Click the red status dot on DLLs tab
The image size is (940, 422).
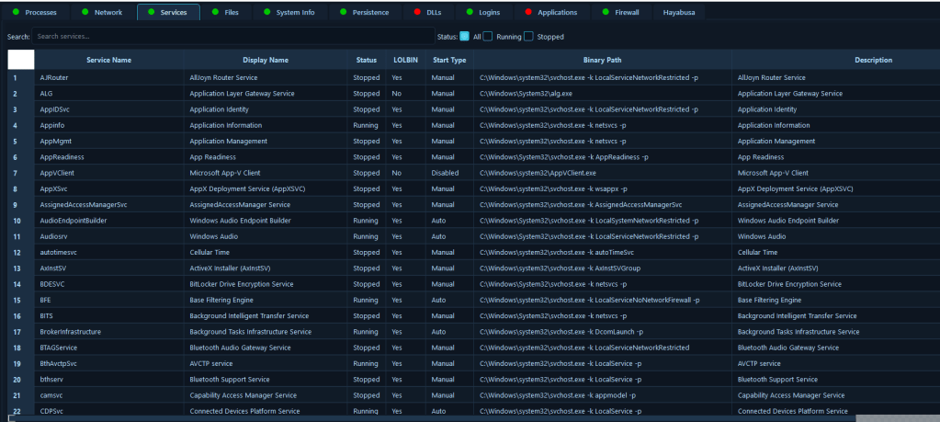pos(418,12)
